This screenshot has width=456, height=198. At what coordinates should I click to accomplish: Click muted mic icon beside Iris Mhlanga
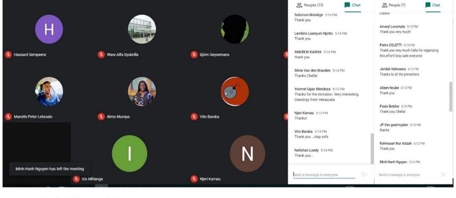coord(76,179)
